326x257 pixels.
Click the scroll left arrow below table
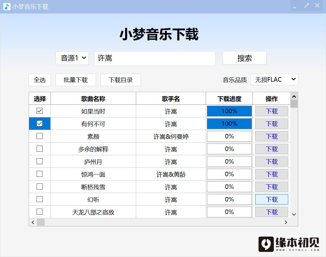click(x=33, y=222)
